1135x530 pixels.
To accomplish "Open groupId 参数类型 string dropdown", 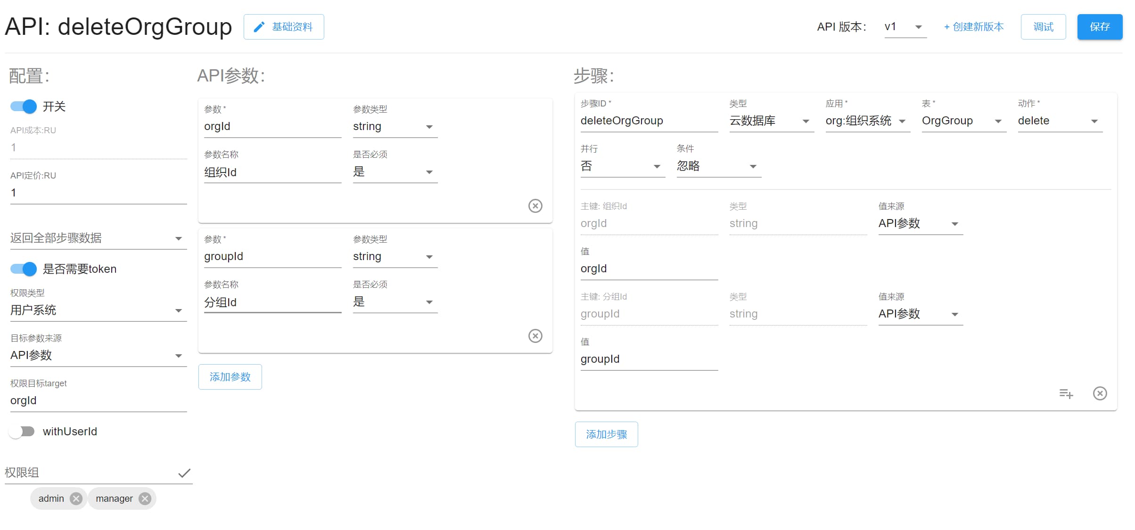I will [395, 256].
